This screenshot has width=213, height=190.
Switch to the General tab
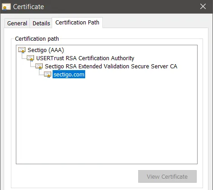click(17, 24)
